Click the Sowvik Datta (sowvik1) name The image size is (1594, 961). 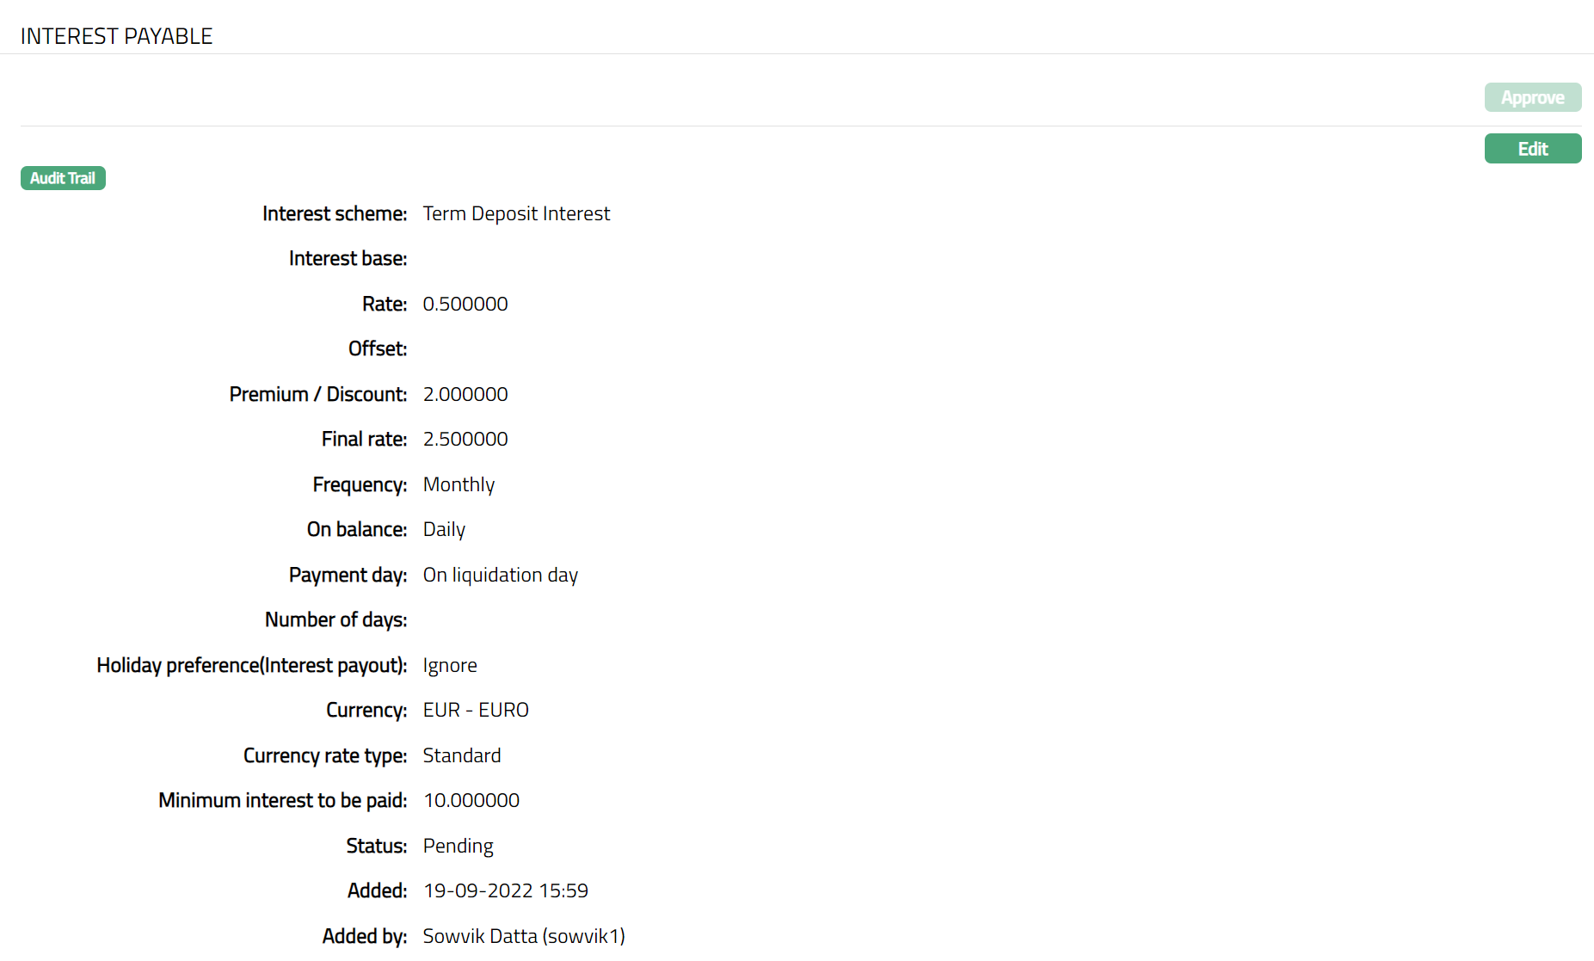coord(523,936)
